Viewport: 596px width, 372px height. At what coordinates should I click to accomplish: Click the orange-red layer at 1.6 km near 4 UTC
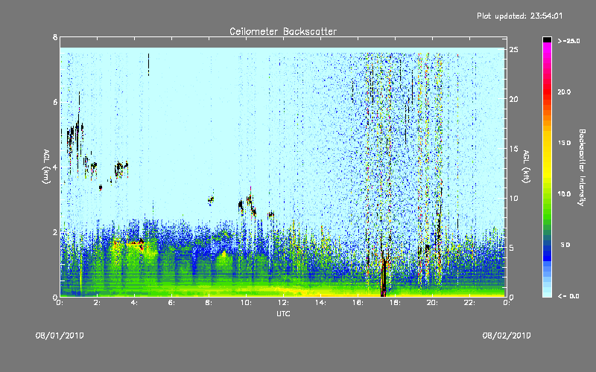point(133,243)
